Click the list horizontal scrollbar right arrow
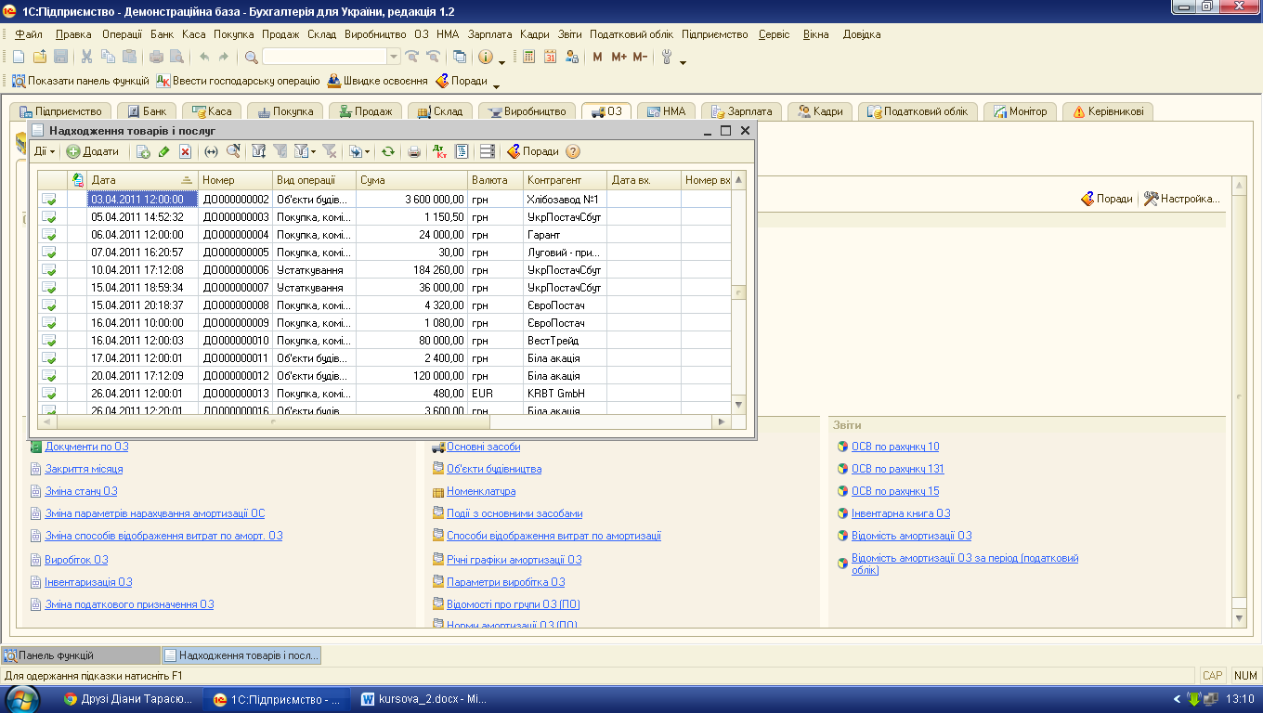The height and width of the screenshot is (713, 1263). 721,421
